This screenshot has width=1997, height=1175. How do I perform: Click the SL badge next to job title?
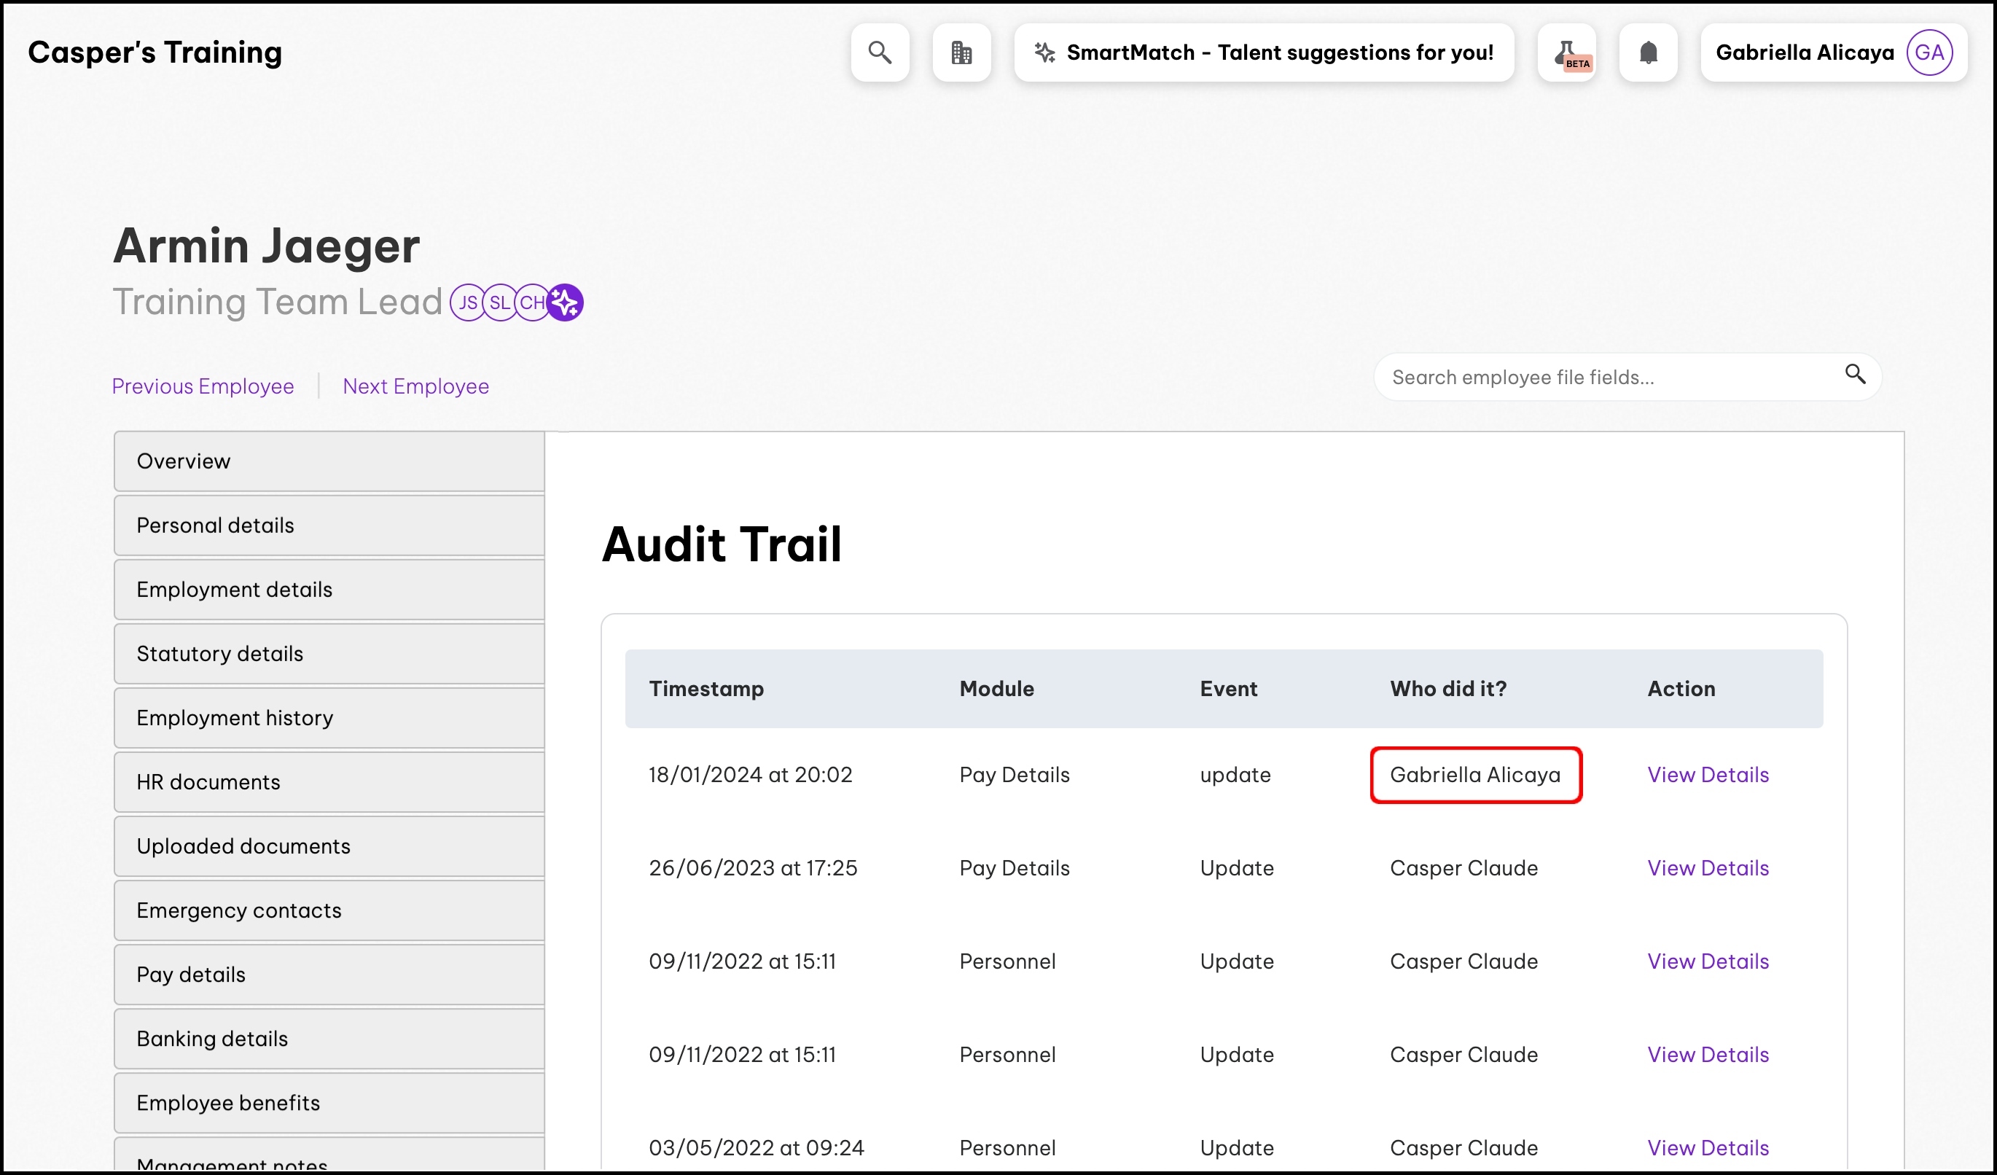pyautogui.click(x=499, y=302)
